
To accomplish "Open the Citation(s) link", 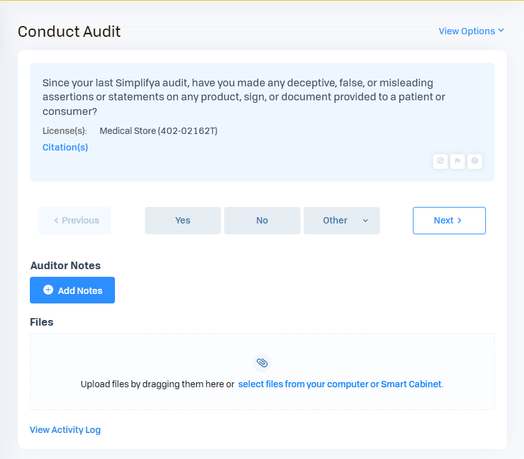I will 65,147.
